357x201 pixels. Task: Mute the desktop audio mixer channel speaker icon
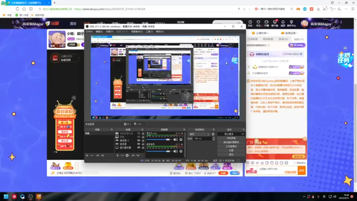pos(175,151)
